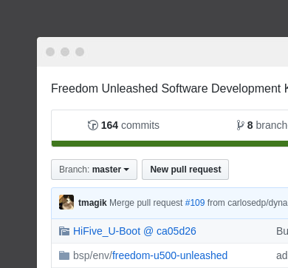288x268 pixels.
Task: Click the commits history clock icon
Action: click(93, 125)
